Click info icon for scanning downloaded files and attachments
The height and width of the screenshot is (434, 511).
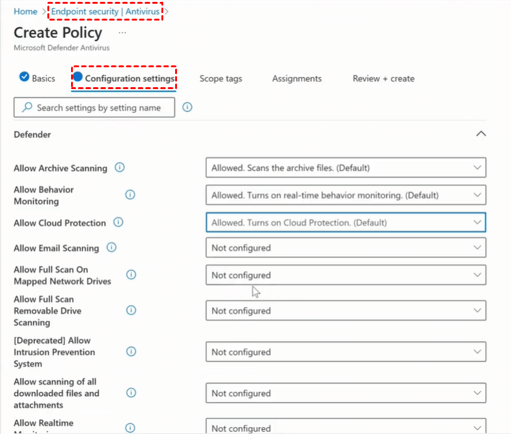coord(131,393)
